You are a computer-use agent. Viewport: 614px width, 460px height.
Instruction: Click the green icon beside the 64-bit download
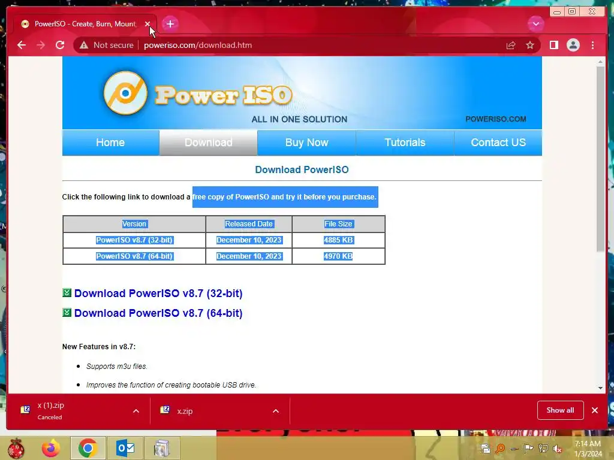coord(67,313)
